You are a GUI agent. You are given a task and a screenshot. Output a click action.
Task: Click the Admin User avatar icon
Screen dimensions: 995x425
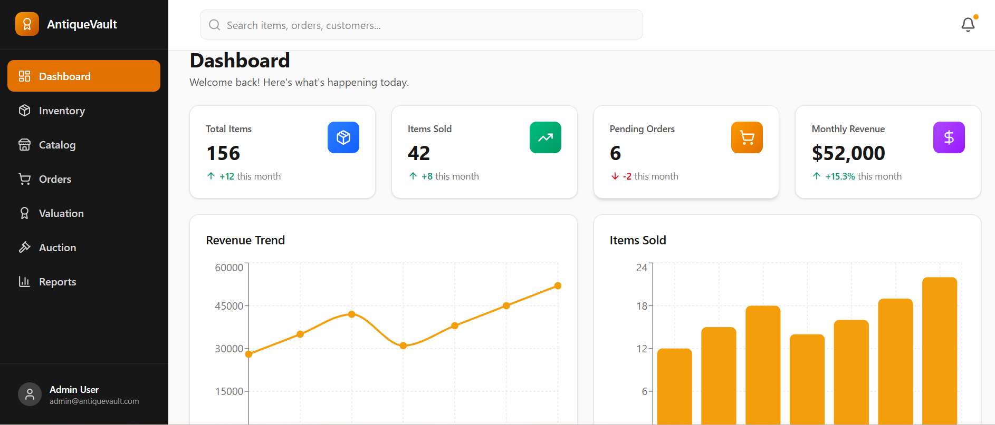30,394
